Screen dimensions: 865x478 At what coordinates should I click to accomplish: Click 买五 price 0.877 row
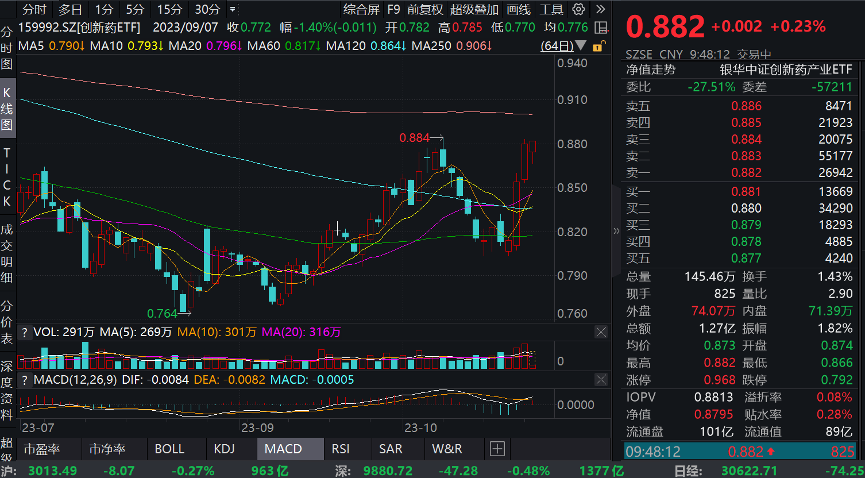(x=739, y=258)
